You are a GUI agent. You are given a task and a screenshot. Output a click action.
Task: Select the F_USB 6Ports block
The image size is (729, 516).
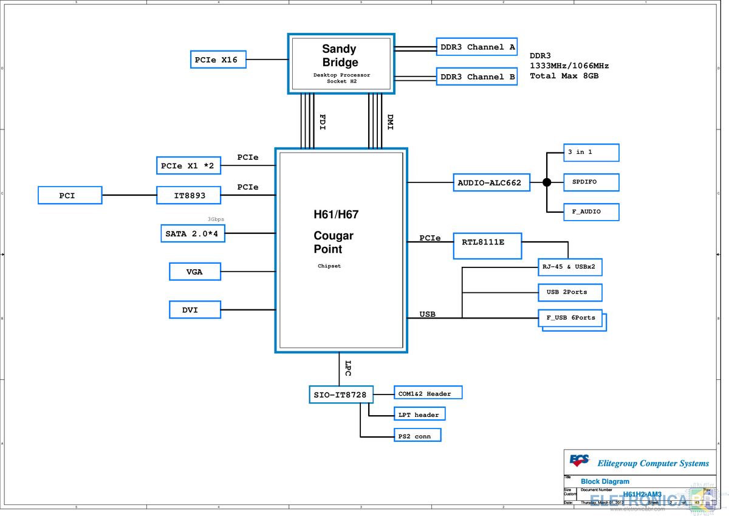click(x=570, y=318)
